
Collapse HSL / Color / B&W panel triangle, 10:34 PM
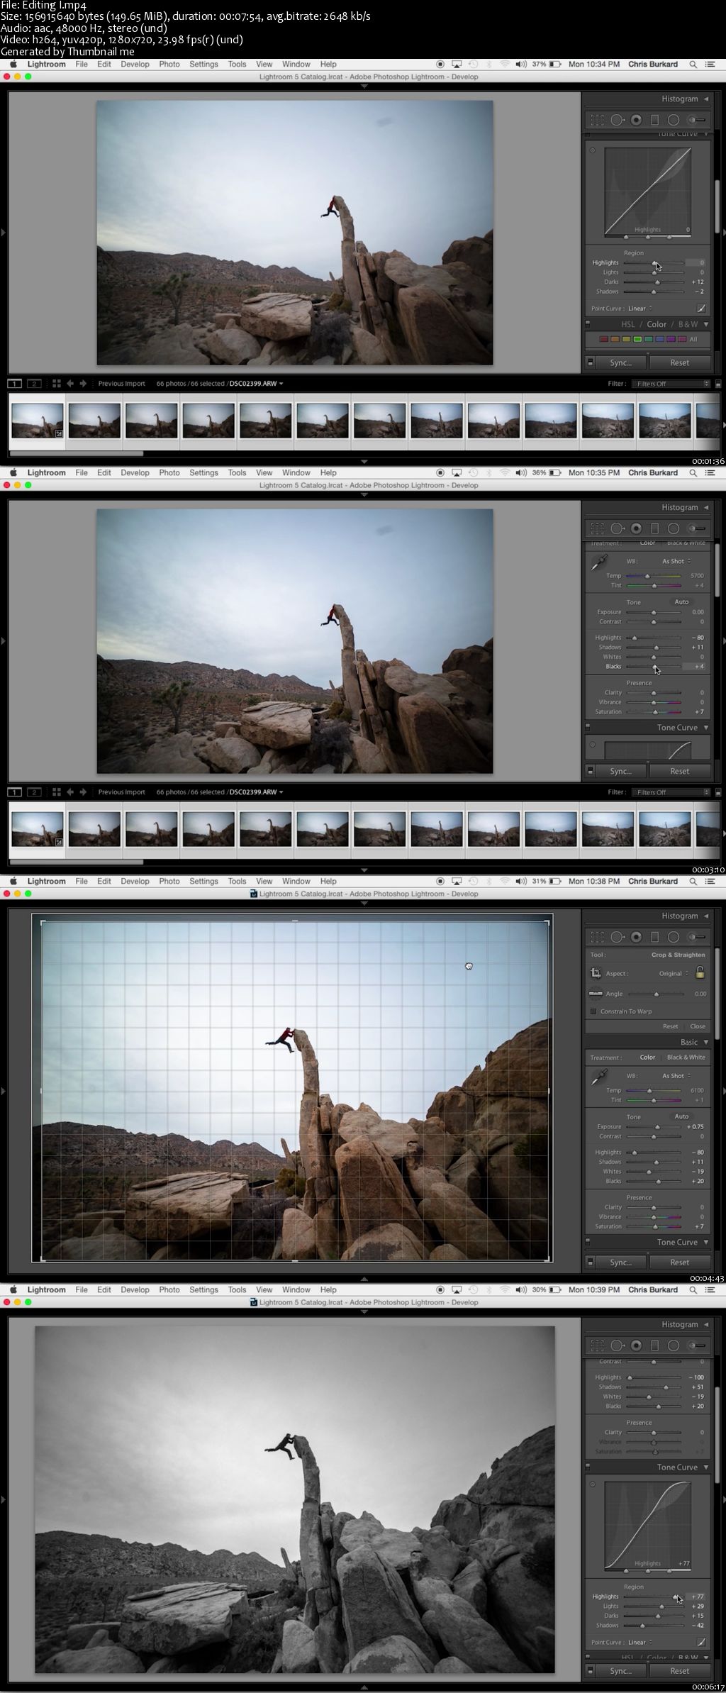point(705,324)
